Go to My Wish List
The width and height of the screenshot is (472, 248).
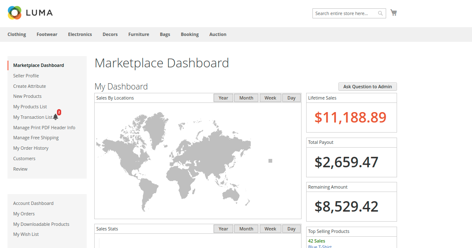(26, 234)
